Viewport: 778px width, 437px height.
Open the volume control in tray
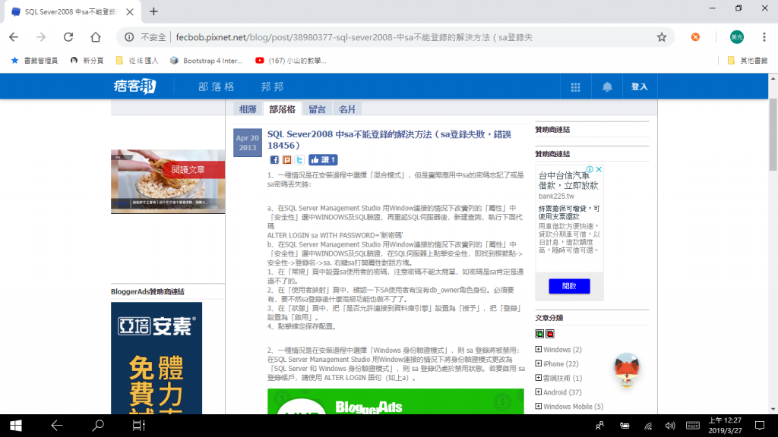pos(670,426)
